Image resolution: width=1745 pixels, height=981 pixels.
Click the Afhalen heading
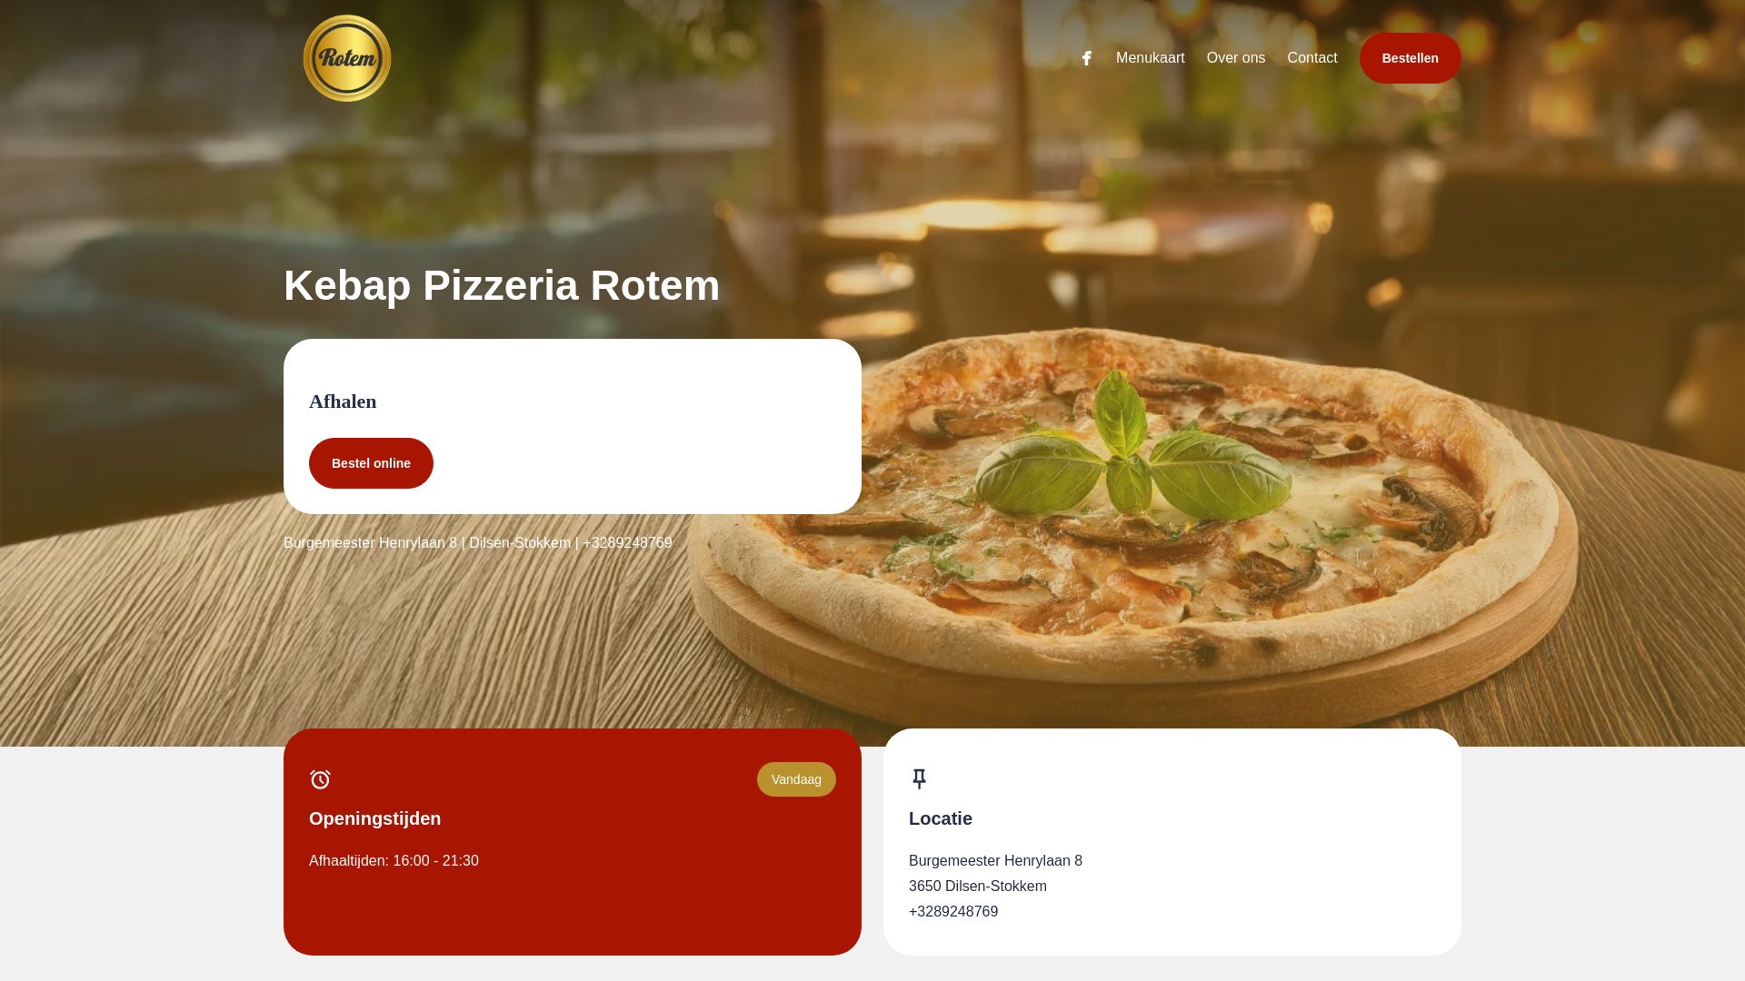click(343, 401)
